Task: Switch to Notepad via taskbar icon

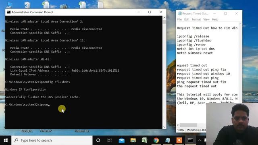Action: (x=168, y=140)
